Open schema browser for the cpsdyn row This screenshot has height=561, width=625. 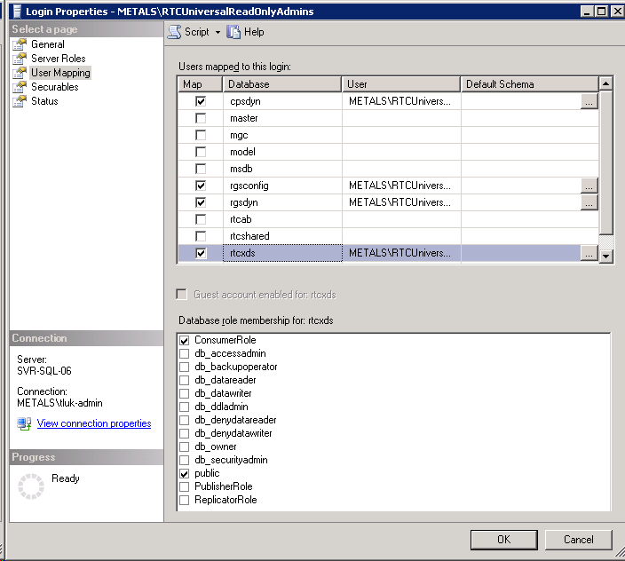point(589,101)
